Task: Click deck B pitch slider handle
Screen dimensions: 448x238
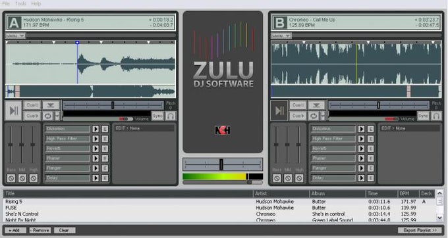Action: pyautogui.click(x=378, y=105)
